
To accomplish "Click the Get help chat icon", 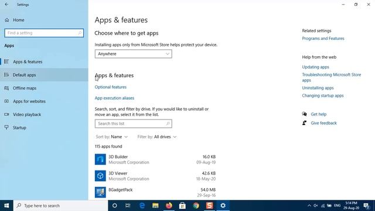I will coord(304,114).
